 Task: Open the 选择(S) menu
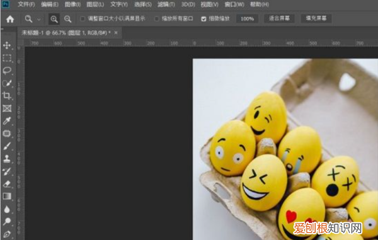coord(143,4)
